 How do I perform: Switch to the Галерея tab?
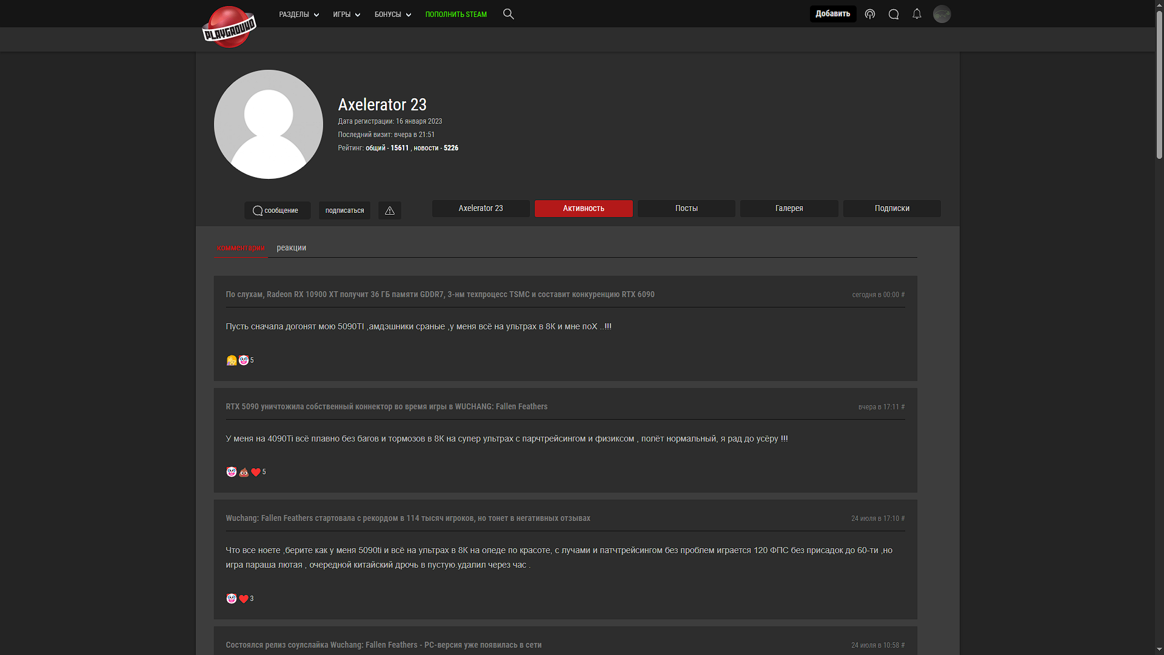pyautogui.click(x=789, y=208)
